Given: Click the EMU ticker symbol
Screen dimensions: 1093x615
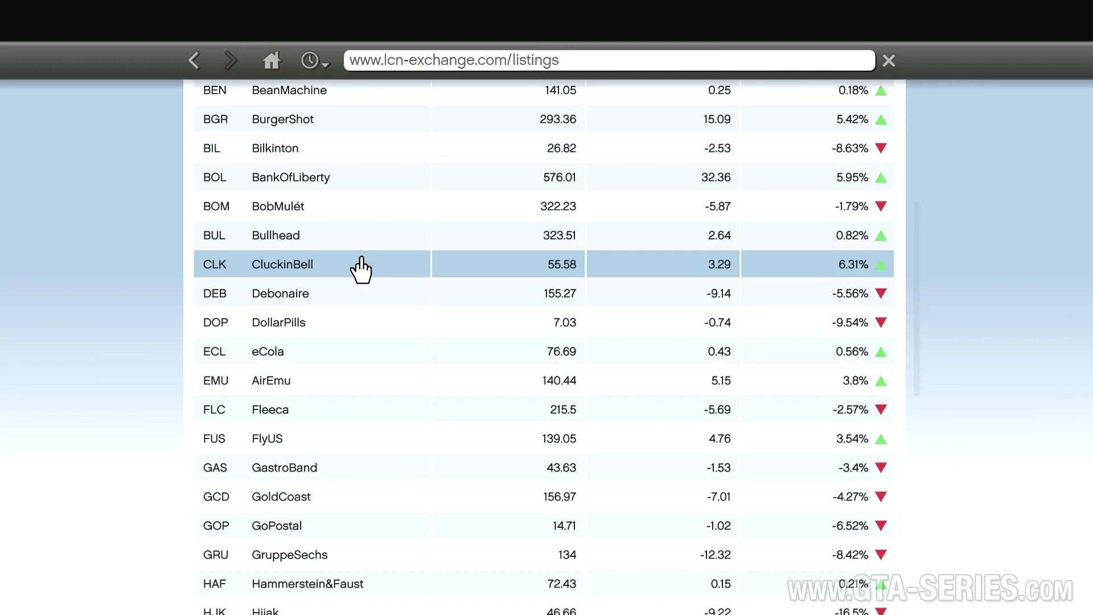Looking at the screenshot, I should pos(216,380).
